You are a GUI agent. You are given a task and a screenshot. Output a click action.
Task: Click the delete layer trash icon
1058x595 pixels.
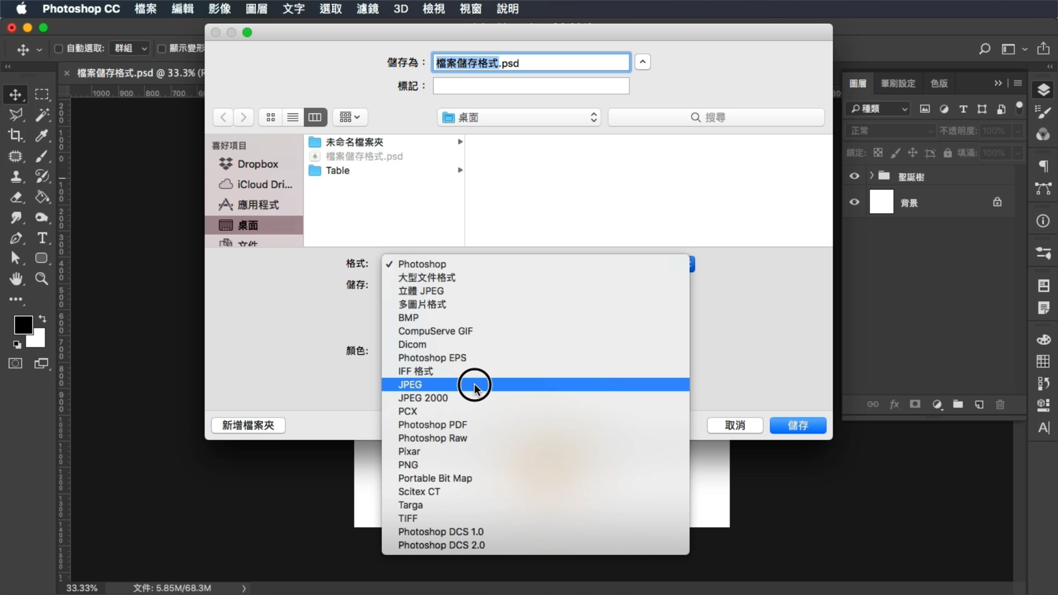click(x=1000, y=405)
